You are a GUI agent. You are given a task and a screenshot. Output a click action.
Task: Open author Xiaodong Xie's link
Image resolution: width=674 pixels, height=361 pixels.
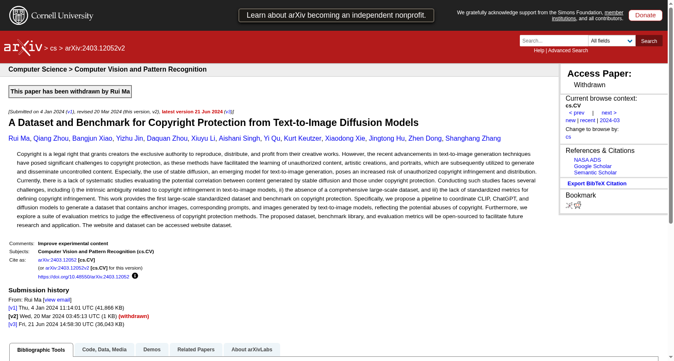click(x=345, y=139)
